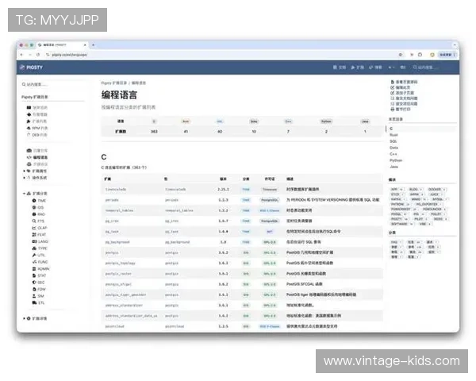The width and height of the screenshot is (476, 381).
Task: Reload the page with browser refresh icon
Action: pyautogui.click(x=38, y=55)
